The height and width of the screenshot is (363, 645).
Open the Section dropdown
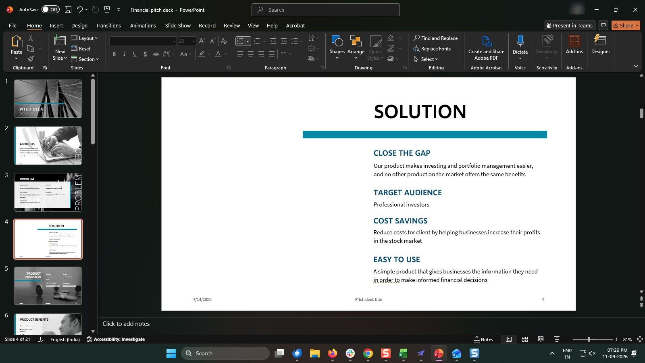(x=85, y=59)
